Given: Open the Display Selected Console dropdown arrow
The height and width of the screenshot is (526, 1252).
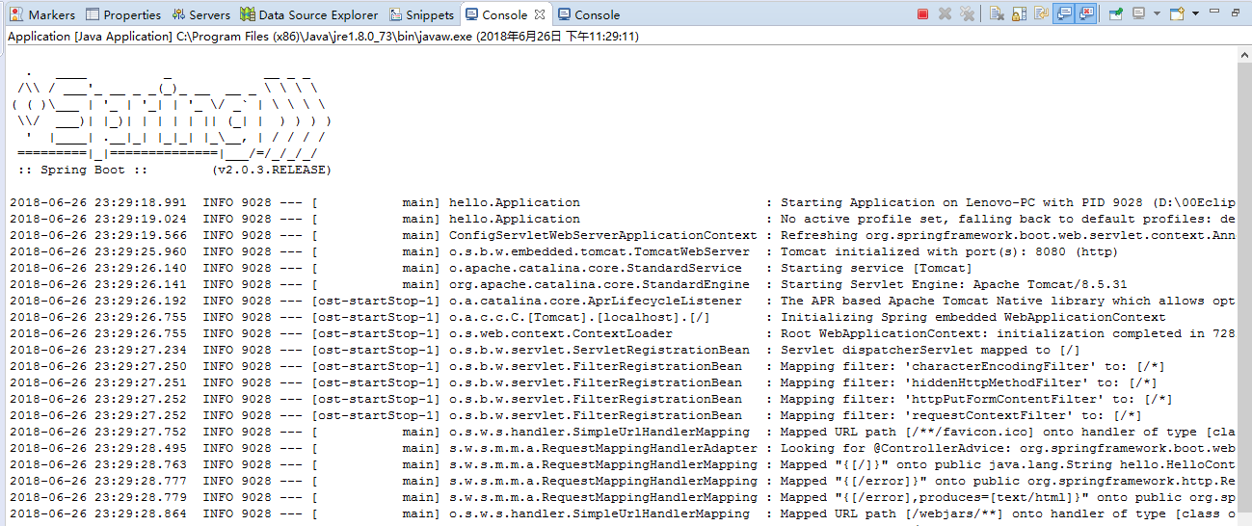Looking at the screenshot, I should point(1156,13).
